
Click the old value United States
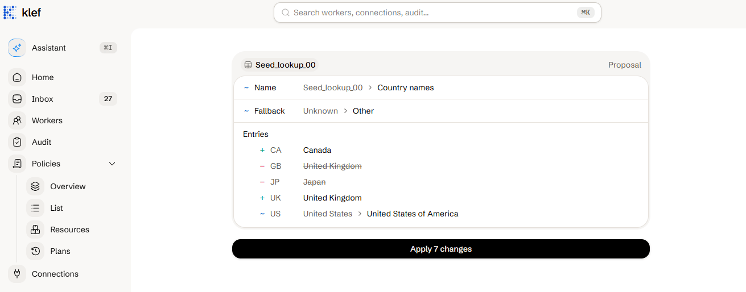(x=328, y=214)
